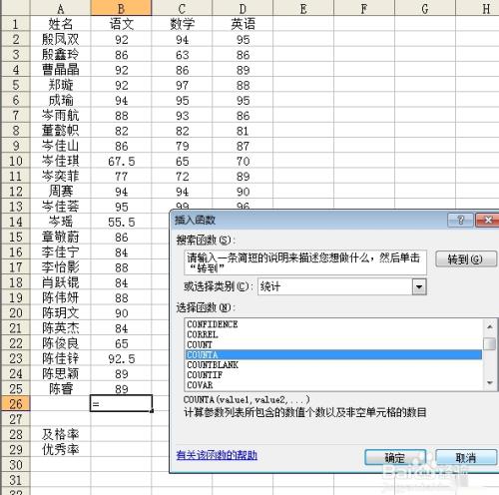The height and width of the screenshot is (495, 499).
Task: Click name cell 殷凤双
Action: [60, 39]
